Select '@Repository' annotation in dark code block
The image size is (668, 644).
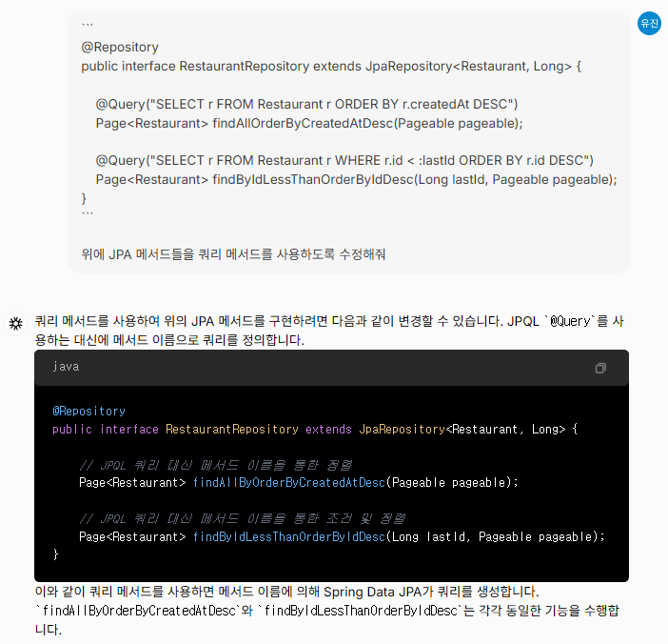pyautogui.click(x=88, y=411)
